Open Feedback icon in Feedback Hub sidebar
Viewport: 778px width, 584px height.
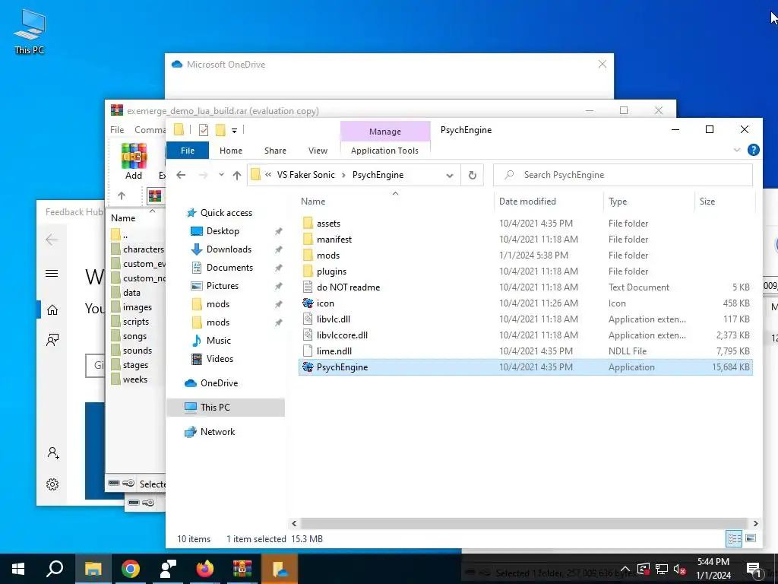click(52, 340)
